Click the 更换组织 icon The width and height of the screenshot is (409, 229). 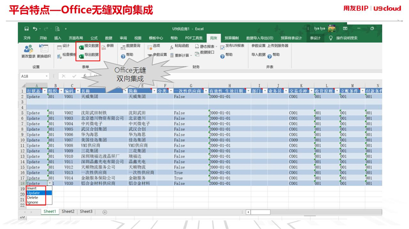click(44, 48)
